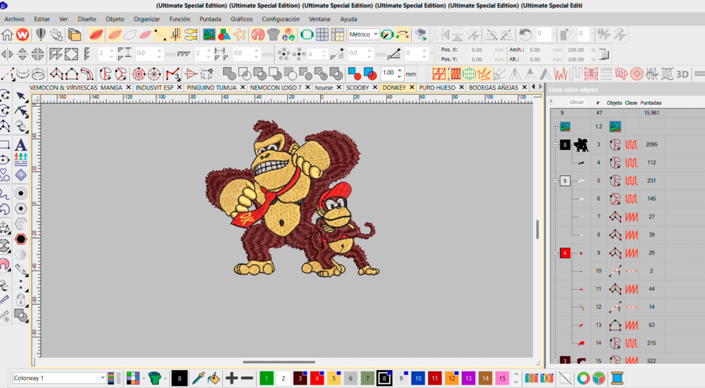
Task: Expand the first image item in object list
Action: coord(556,127)
